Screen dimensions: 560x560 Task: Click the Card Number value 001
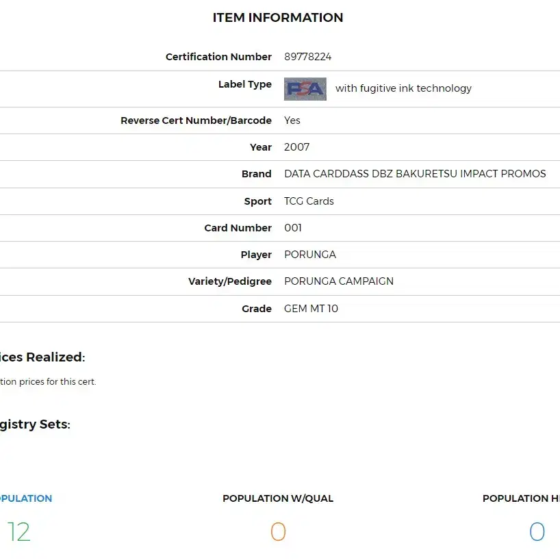pos(292,228)
